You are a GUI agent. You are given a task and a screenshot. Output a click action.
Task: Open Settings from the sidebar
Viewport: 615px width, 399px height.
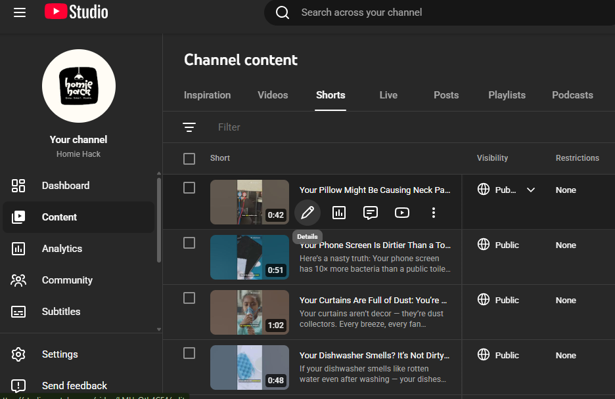(x=60, y=354)
